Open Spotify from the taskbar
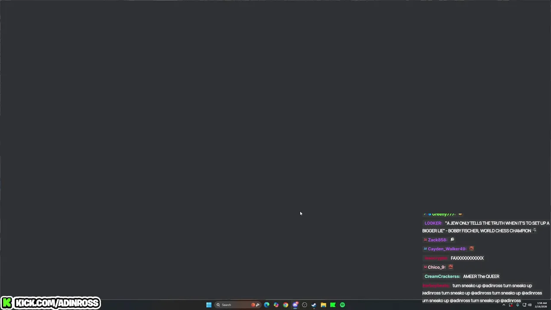551x310 pixels. (342, 305)
